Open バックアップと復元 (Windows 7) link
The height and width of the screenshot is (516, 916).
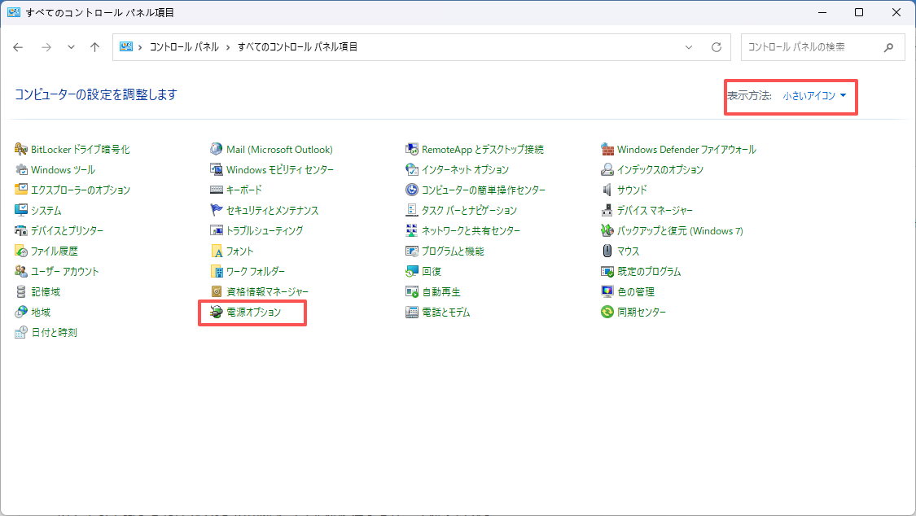click(x=680, y=230)
